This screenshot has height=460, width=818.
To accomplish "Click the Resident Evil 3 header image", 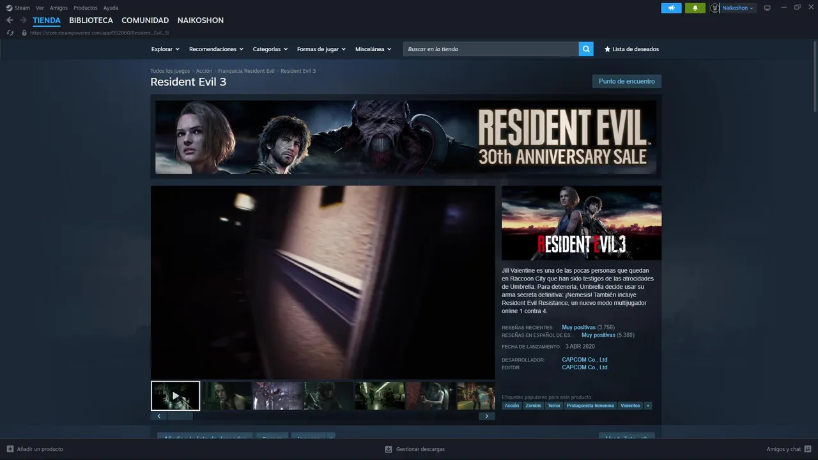I will pyautogui.click(x=582, y=223).
